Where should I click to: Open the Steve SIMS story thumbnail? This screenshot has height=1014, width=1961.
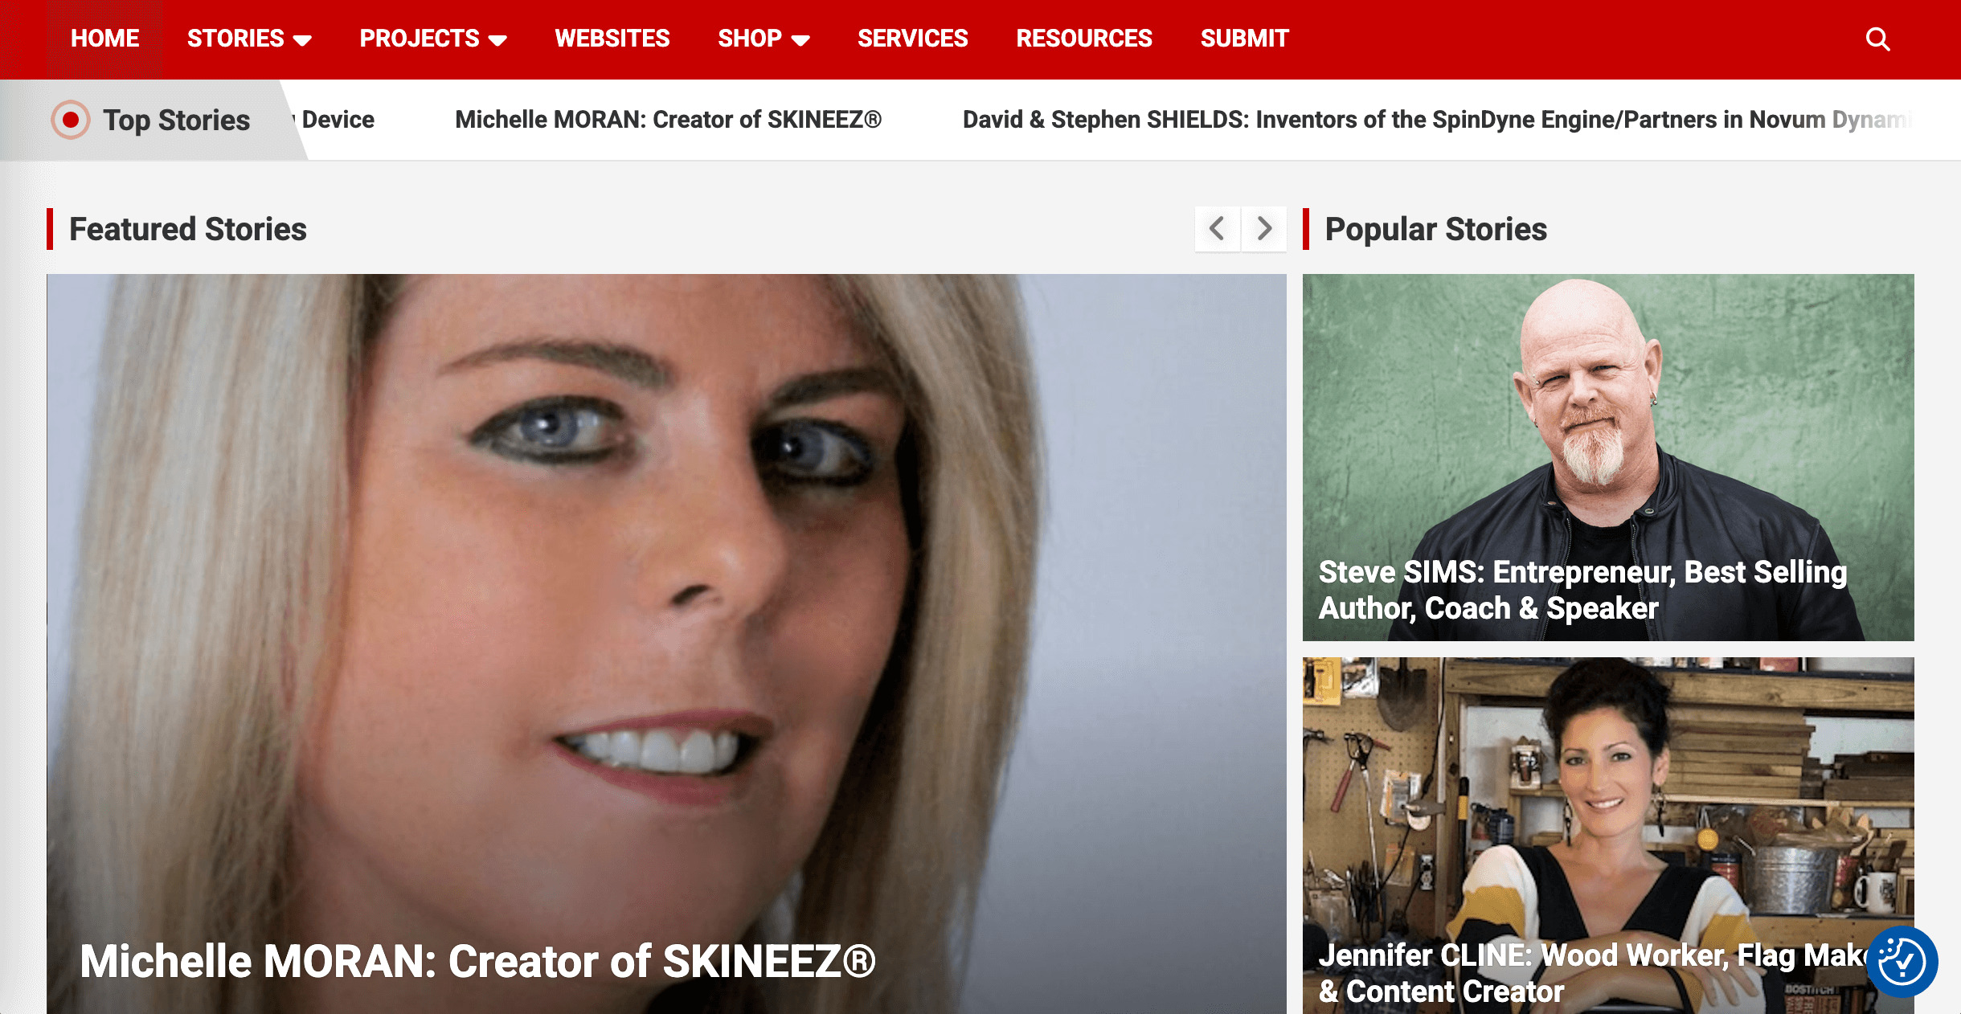click(1608, 457)
